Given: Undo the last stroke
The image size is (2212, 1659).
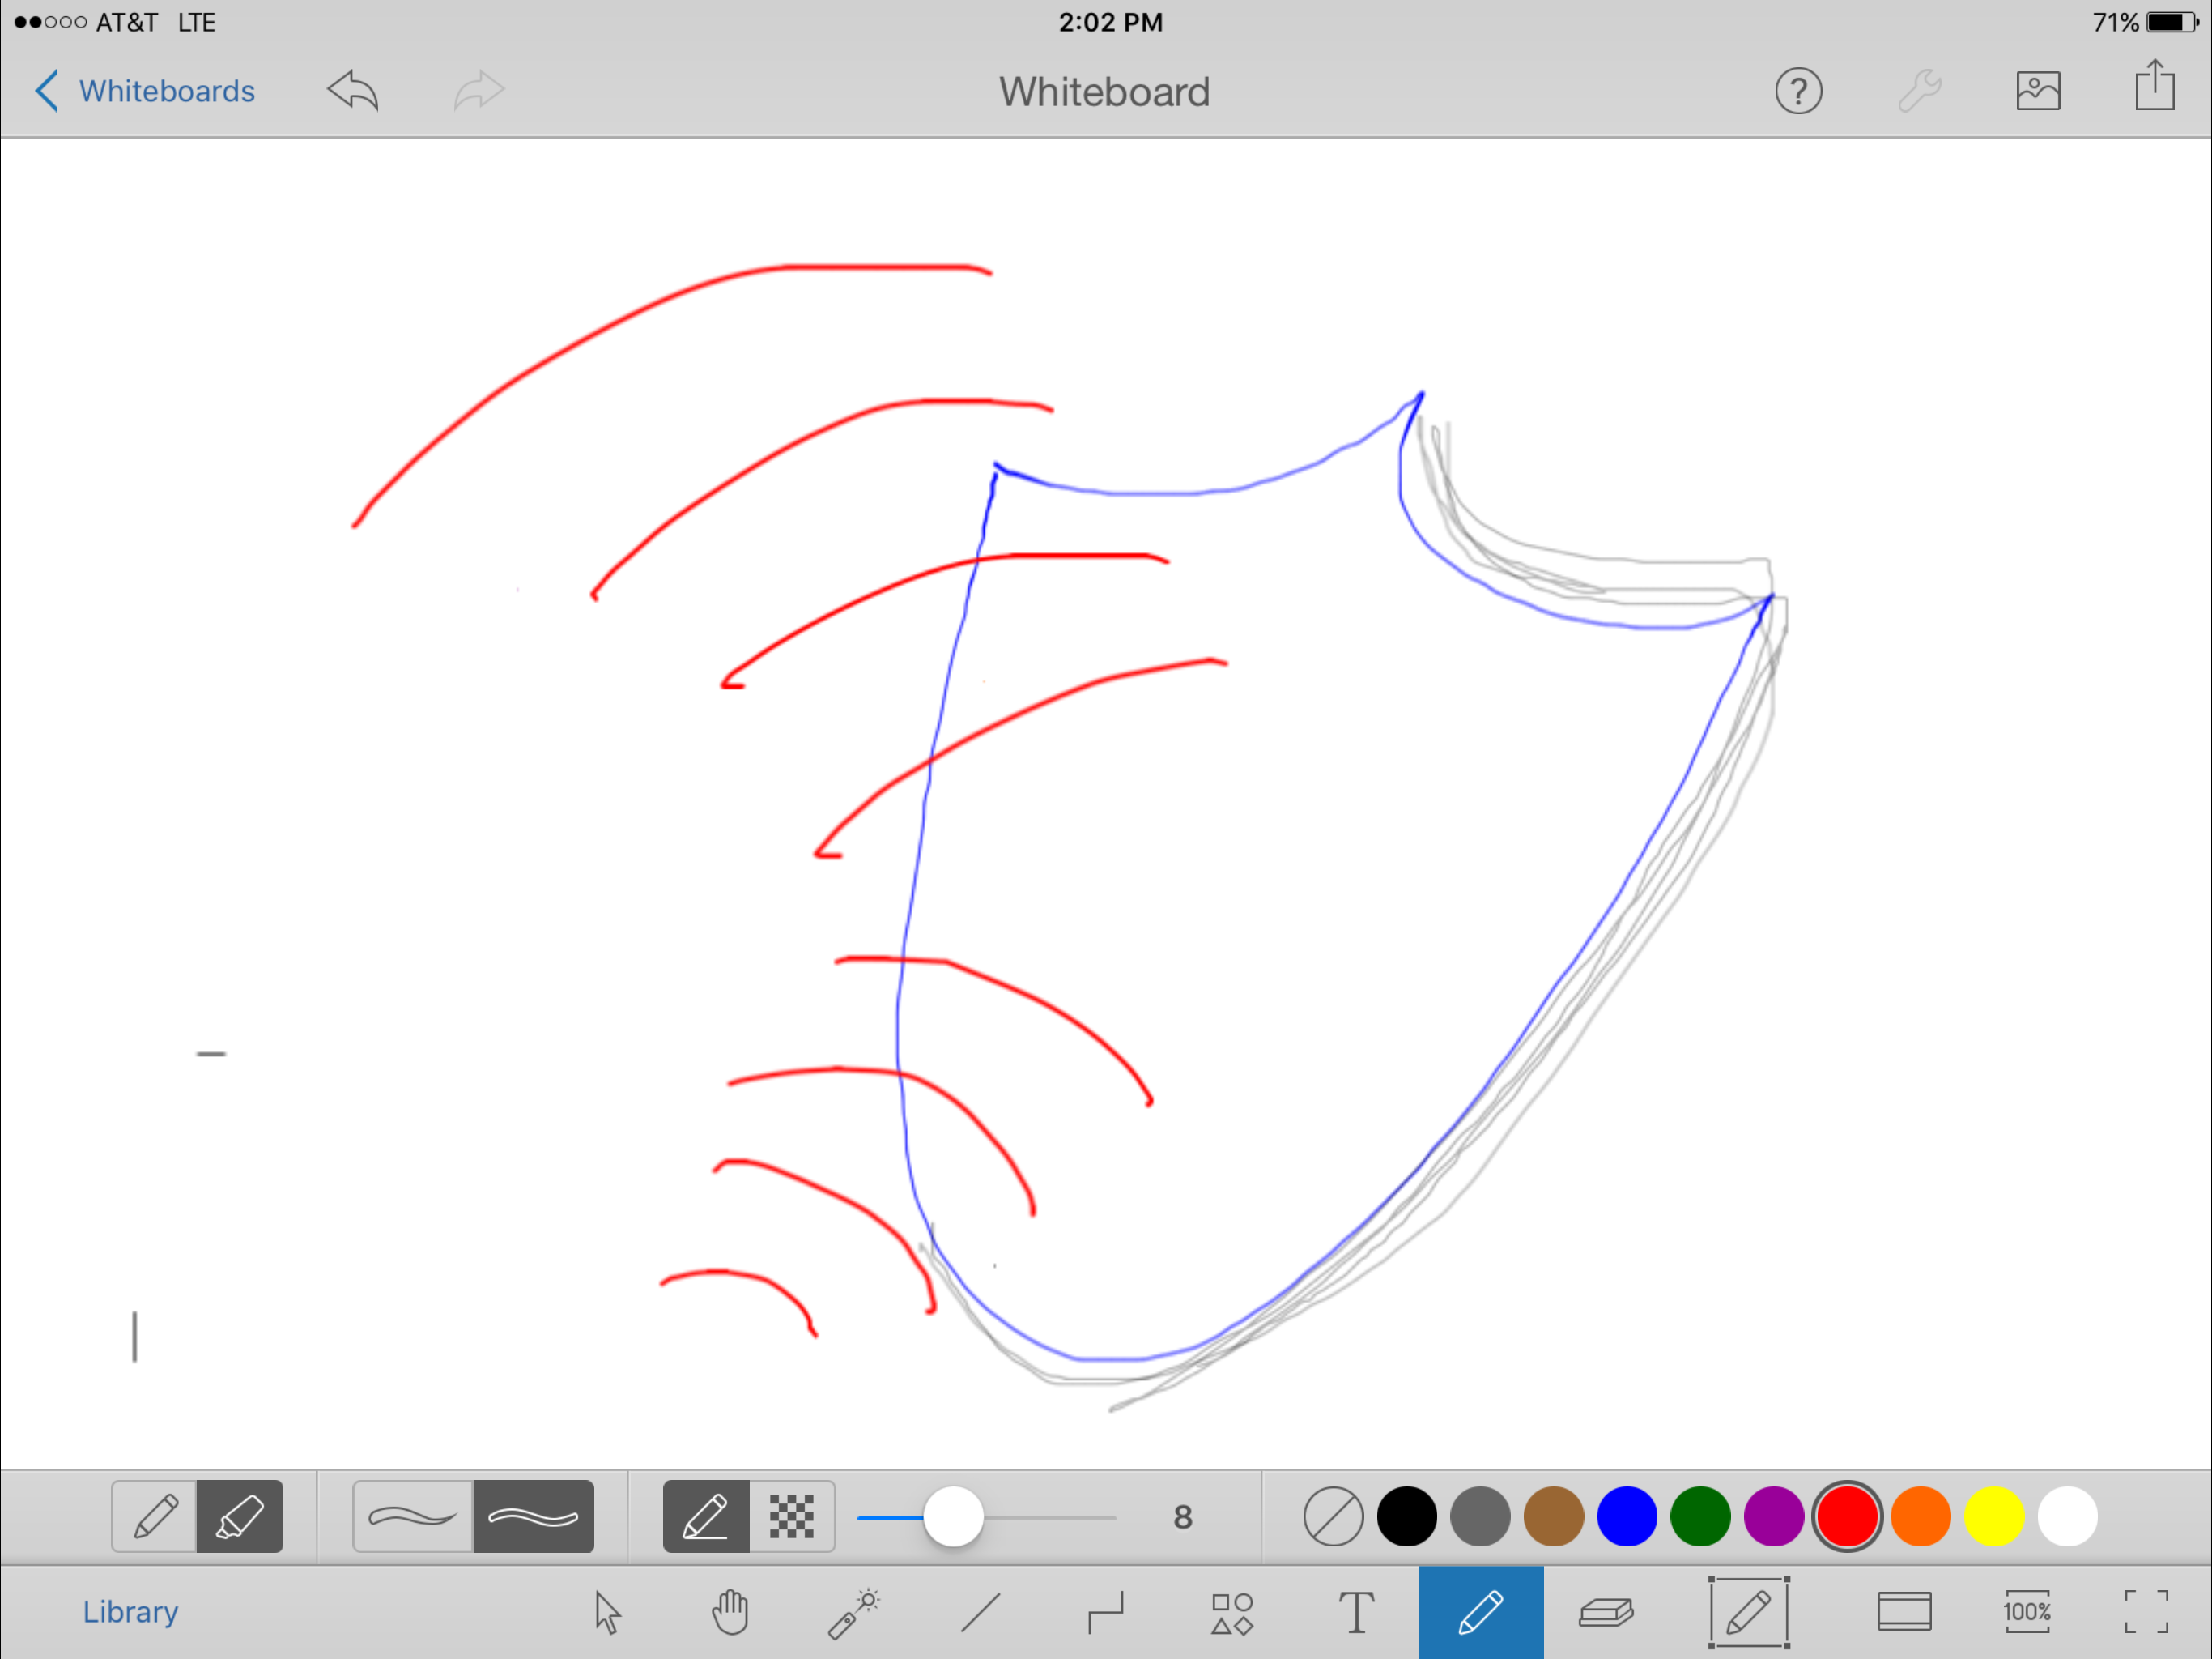Looking at the screenshot, I should coord(353,91).
